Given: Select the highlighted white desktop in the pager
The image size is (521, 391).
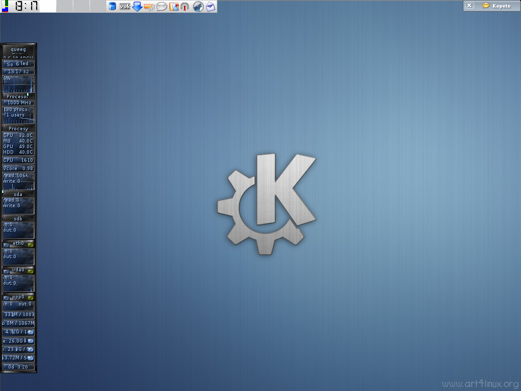Looking at the screenshot, I should tap(47, 6).
